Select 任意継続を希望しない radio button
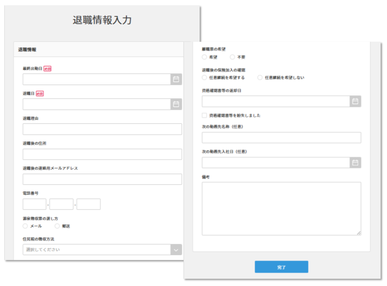 260,78
